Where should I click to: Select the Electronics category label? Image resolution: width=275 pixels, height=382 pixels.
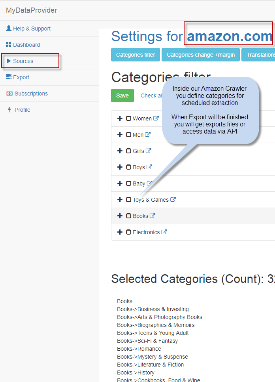pyautogui.click(x=146, y=232)
